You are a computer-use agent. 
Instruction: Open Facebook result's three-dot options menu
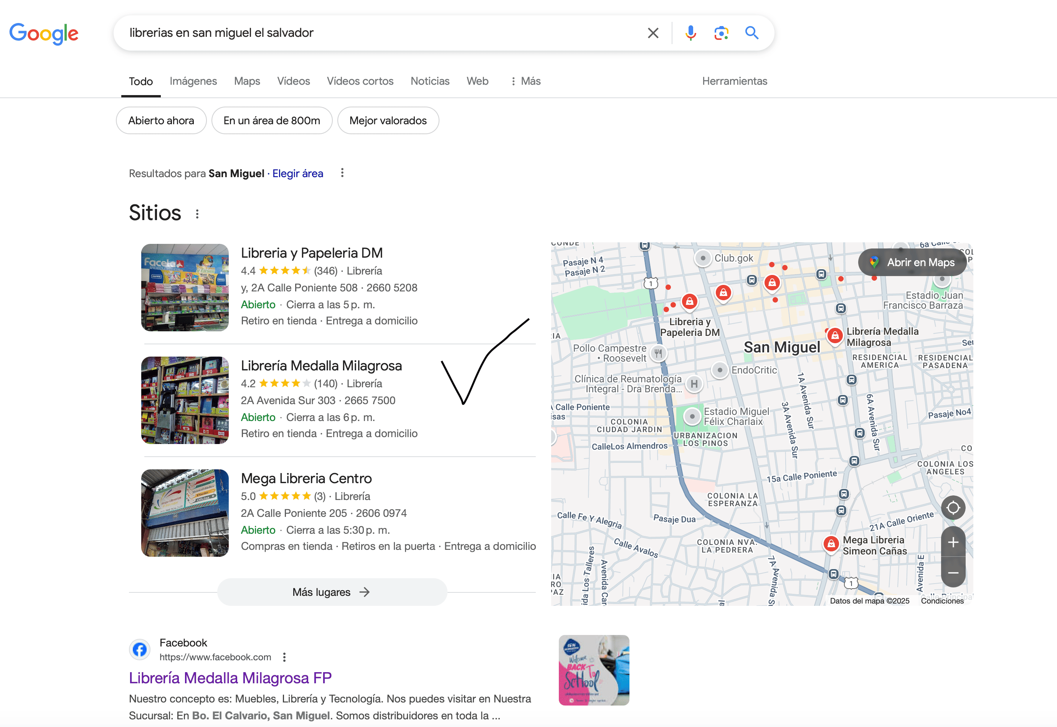click(x=284, y=657)
